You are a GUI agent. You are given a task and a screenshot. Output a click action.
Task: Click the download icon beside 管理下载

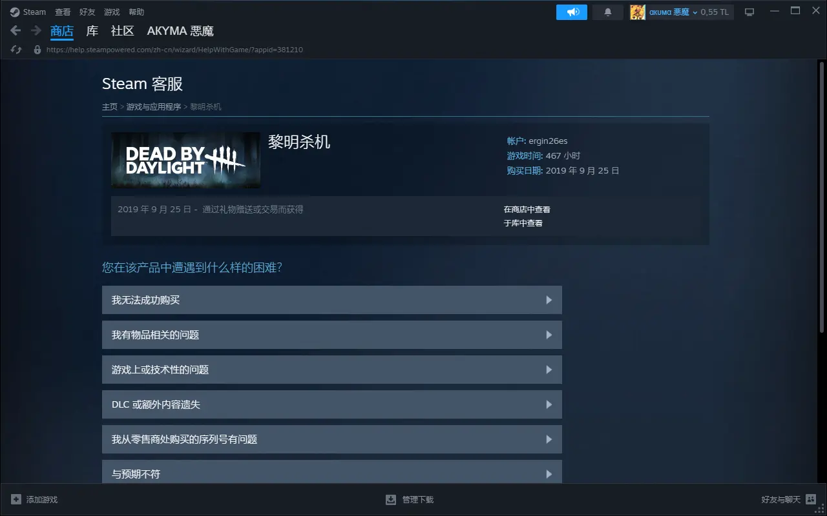click(x=391, y=499)
